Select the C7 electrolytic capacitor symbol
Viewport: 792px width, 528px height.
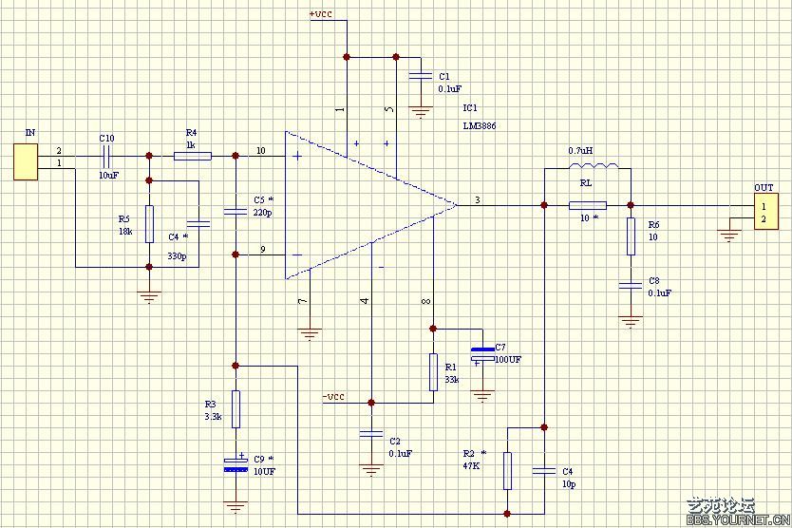tap(482, 353)
